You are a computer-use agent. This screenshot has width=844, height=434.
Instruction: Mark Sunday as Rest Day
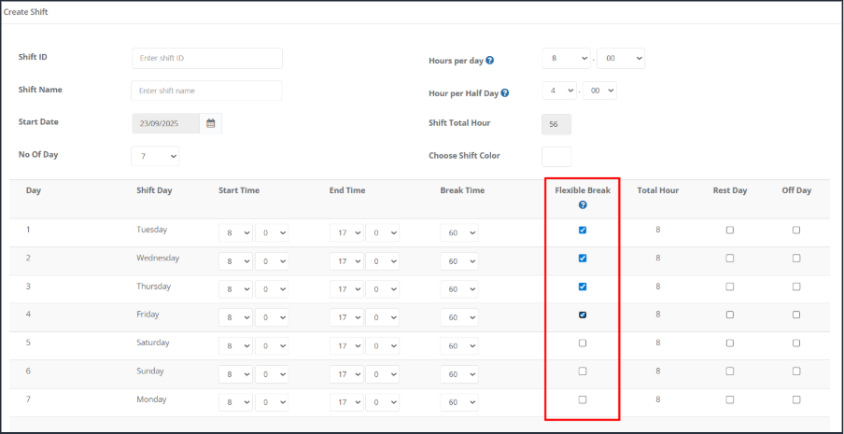(730, 371)
